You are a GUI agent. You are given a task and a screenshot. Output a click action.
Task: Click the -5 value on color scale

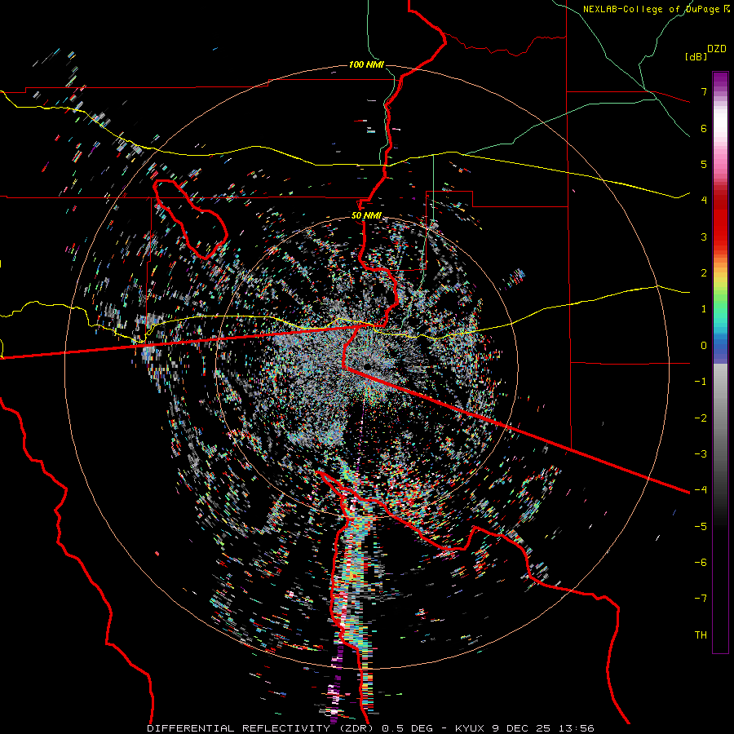click(701, 526)
